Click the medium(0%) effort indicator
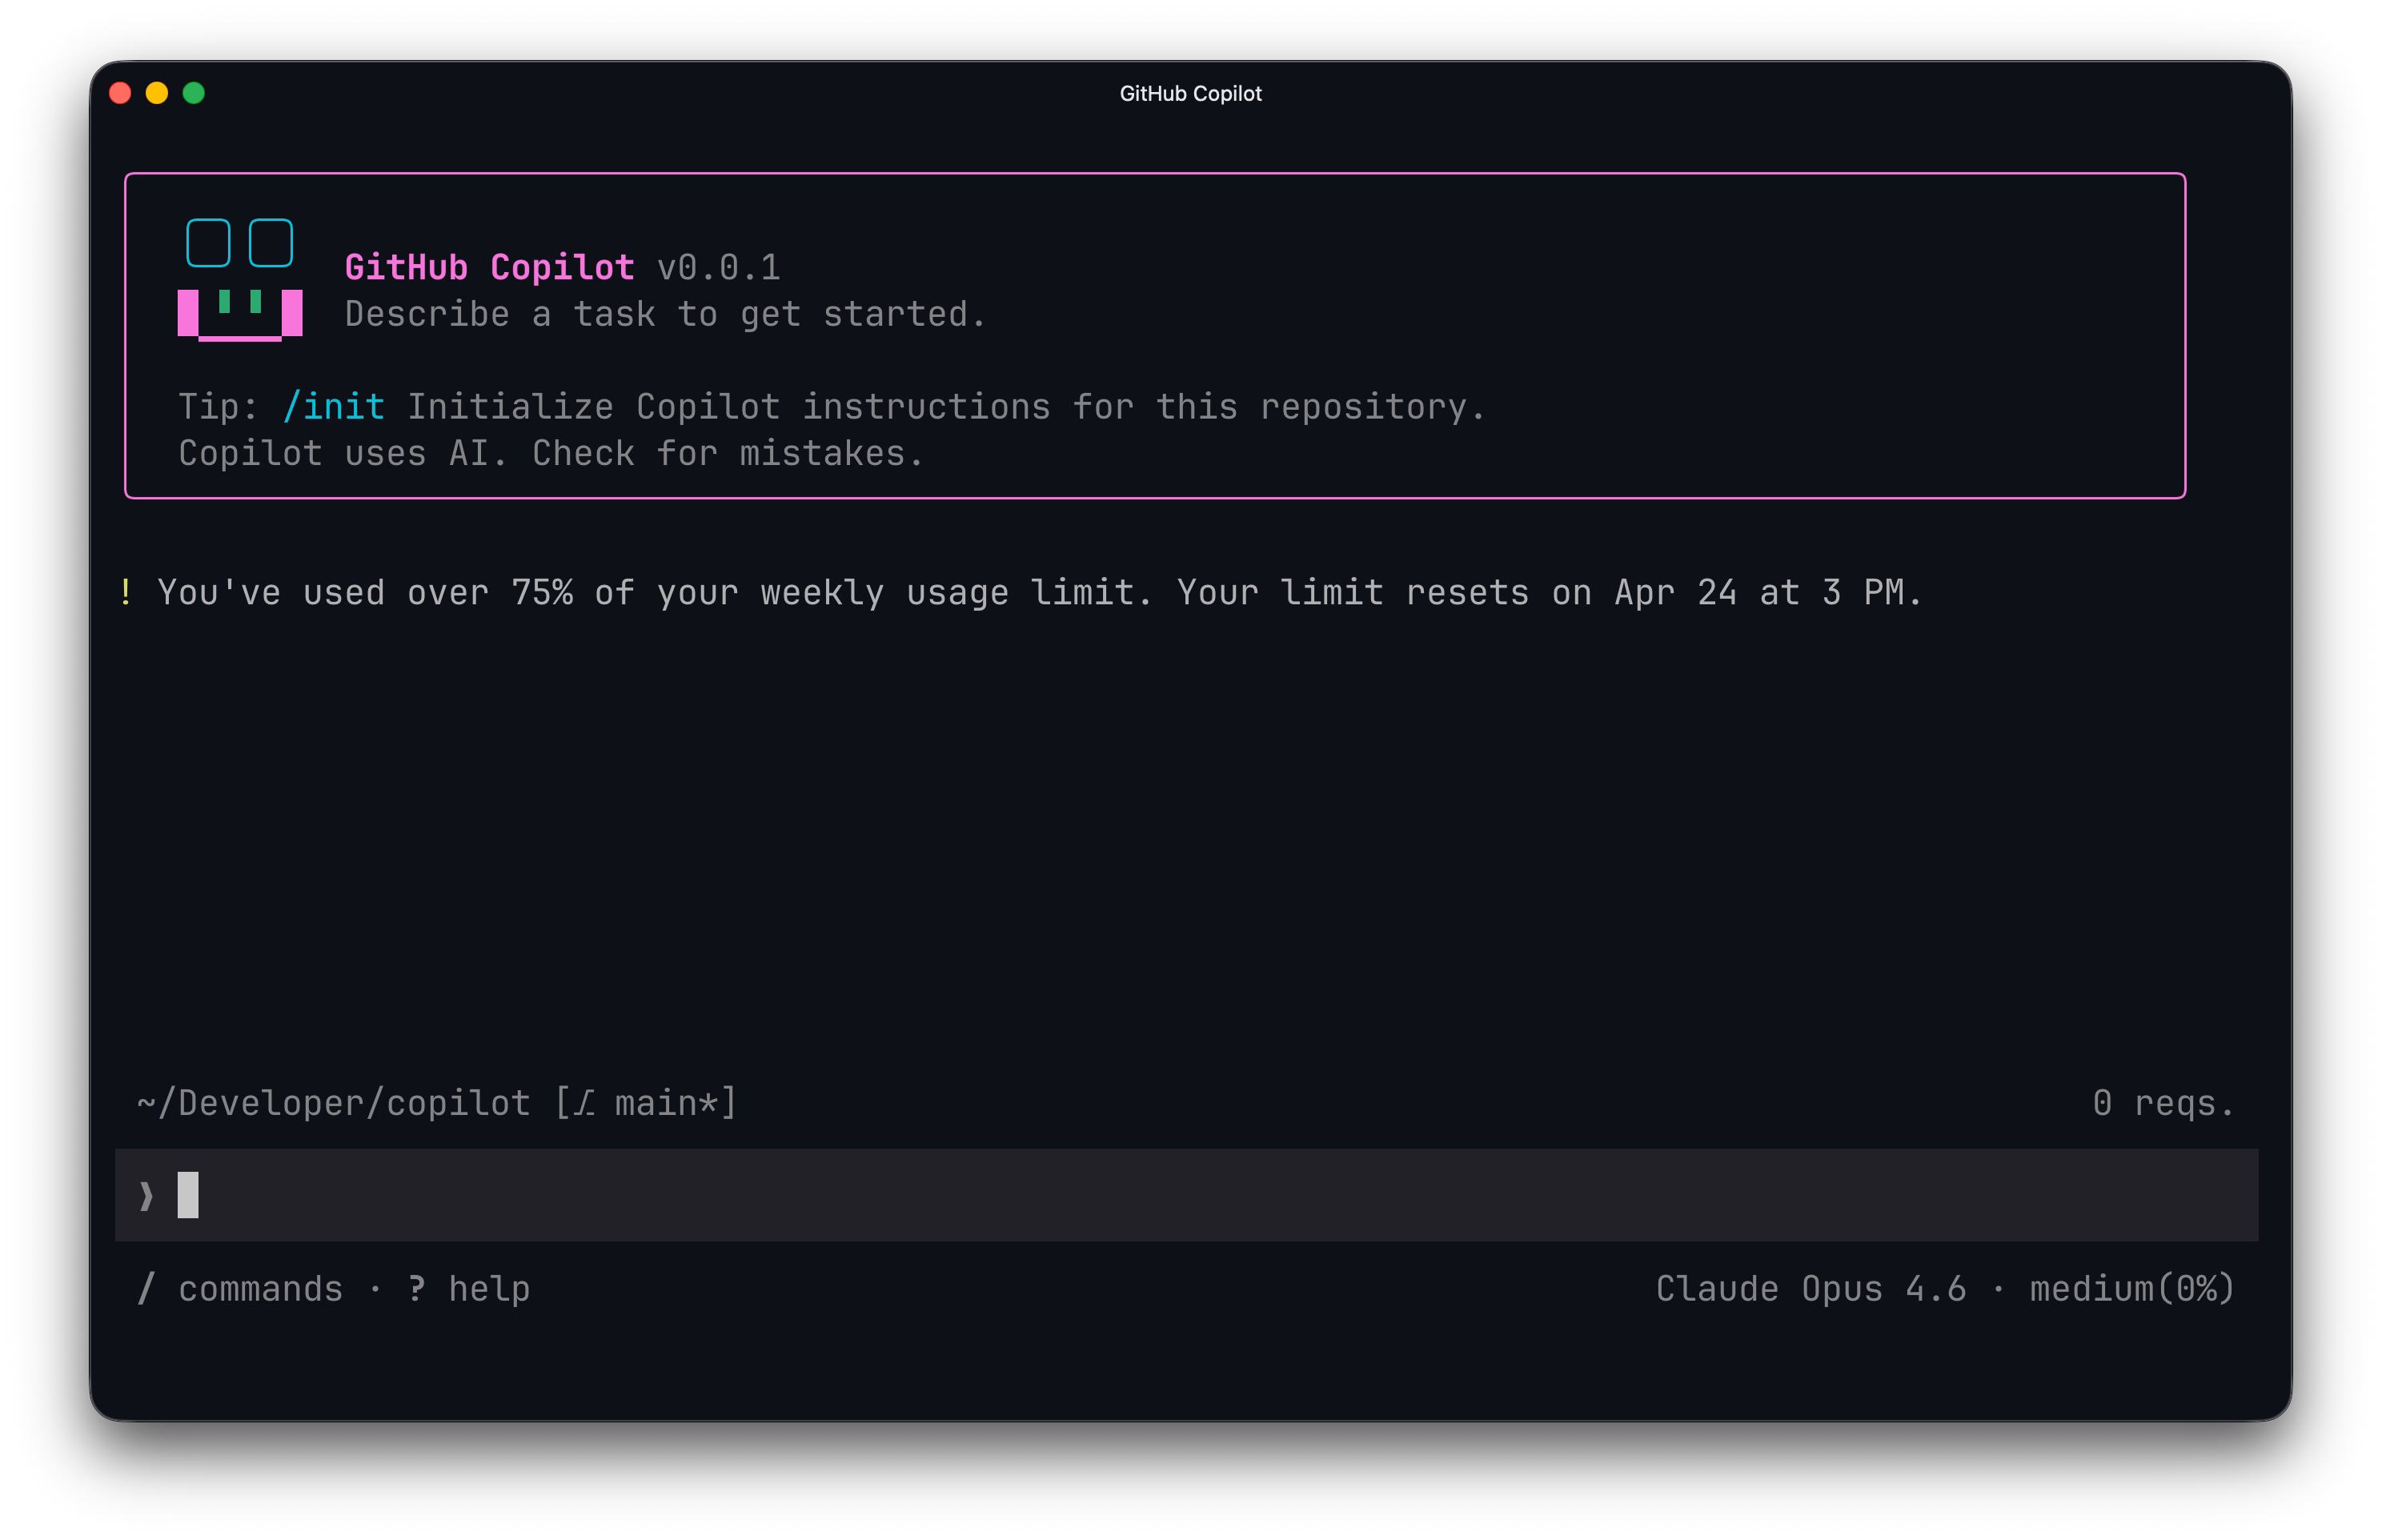 (x=2131, y=1288)
